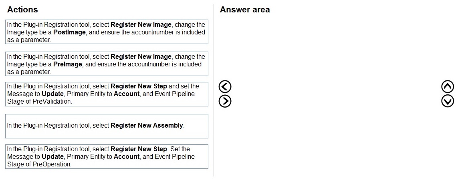The width and height of the screenshot is (458, 180).
Task: Click bold Account in the PreOperation action
Action: [x=127, y=157]
